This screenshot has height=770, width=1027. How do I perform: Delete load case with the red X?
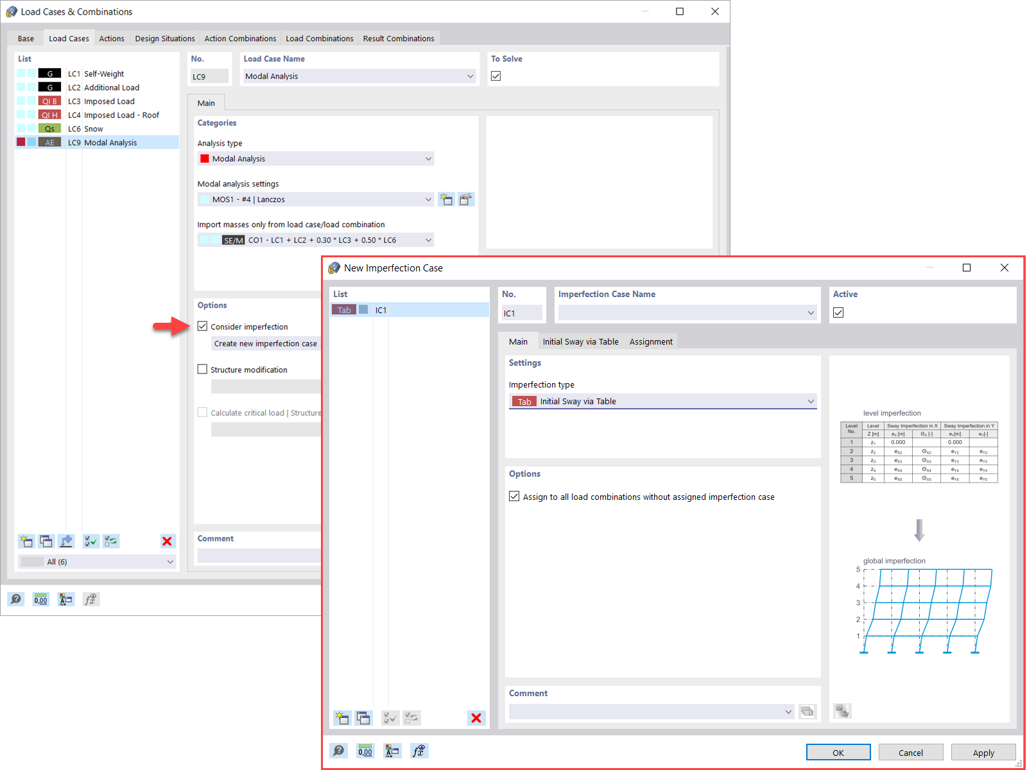[x=168, y=541]
